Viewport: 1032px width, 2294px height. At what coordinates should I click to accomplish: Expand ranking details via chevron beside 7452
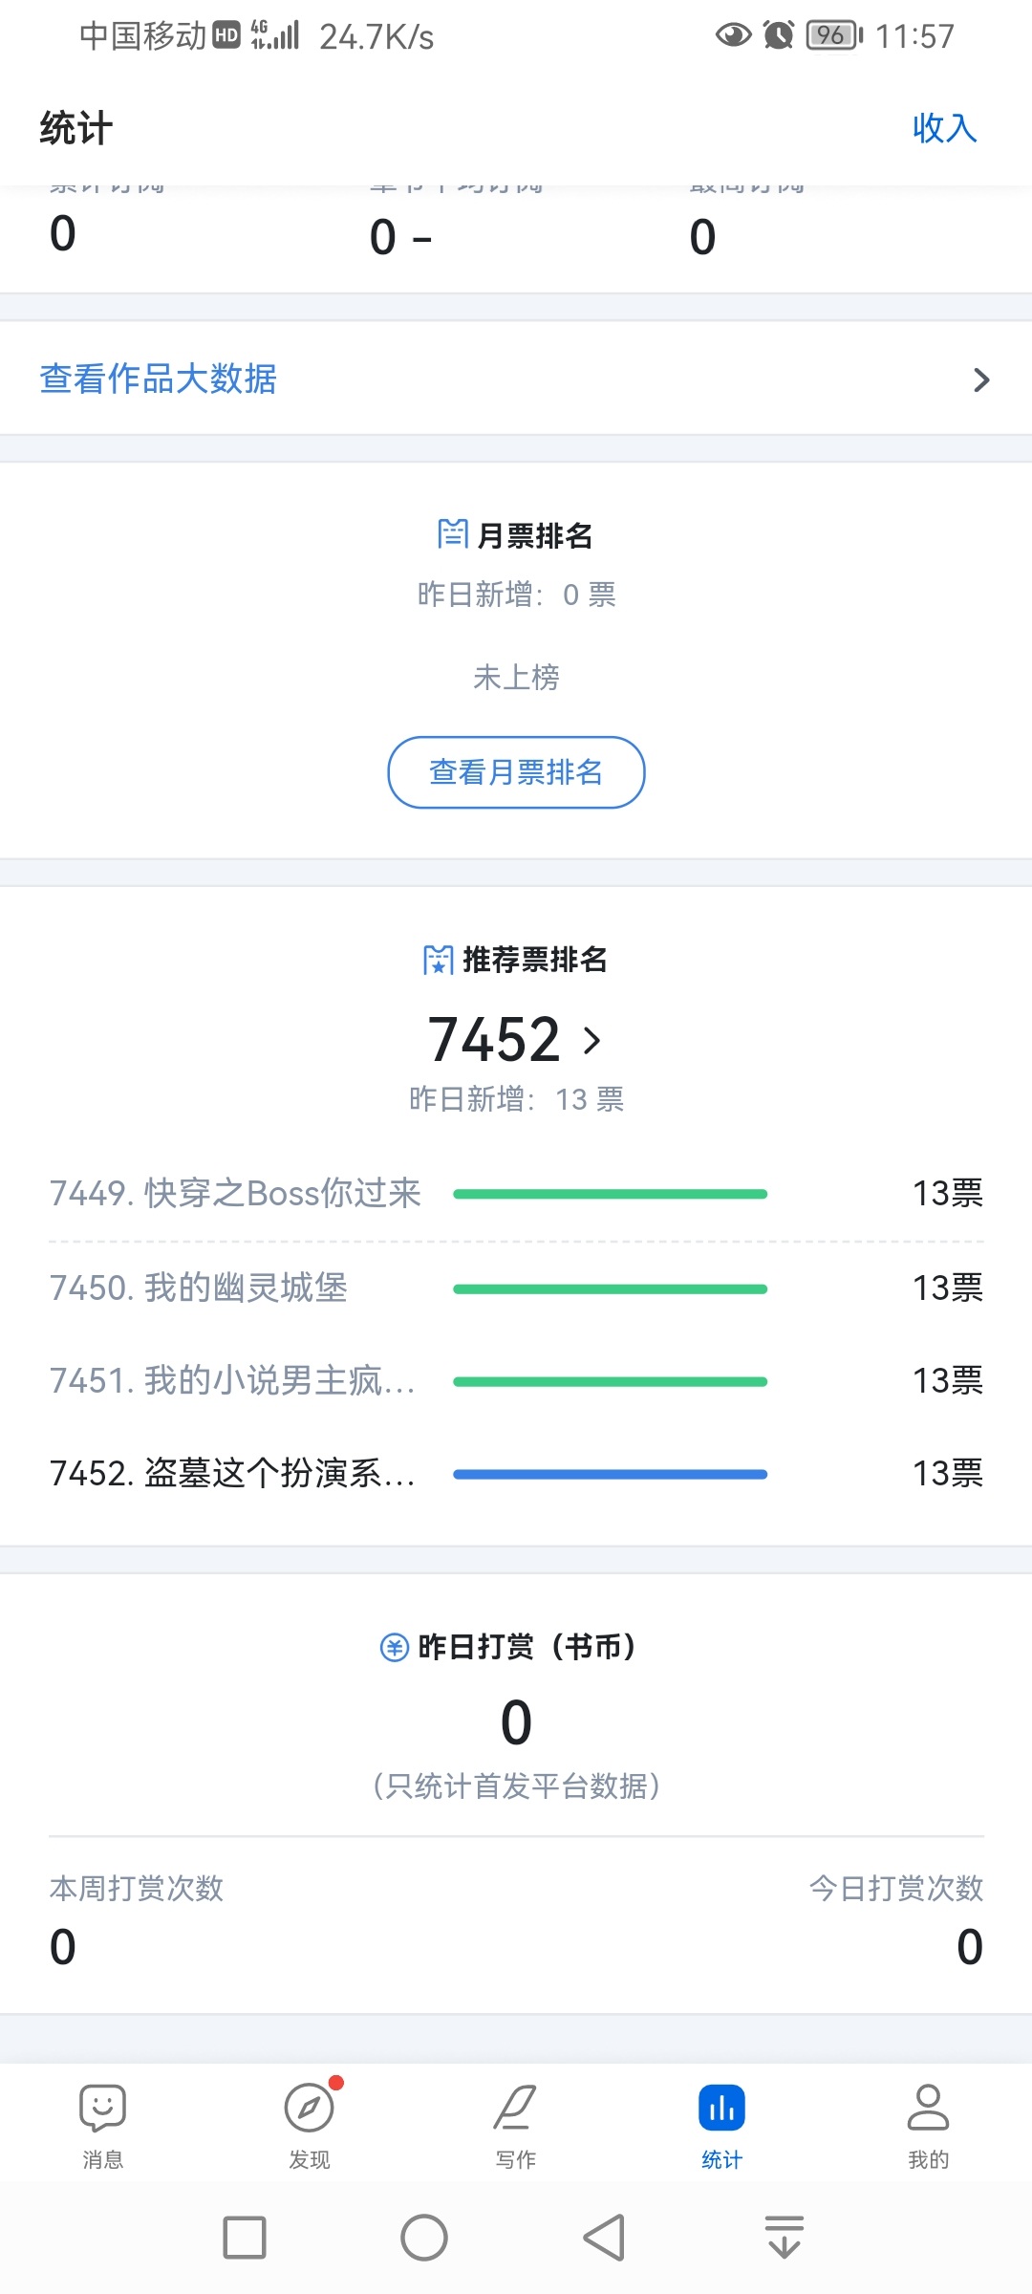point(592,1040)
